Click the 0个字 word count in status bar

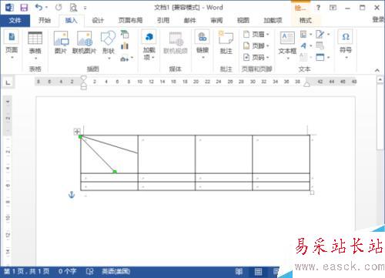[67, 271]
